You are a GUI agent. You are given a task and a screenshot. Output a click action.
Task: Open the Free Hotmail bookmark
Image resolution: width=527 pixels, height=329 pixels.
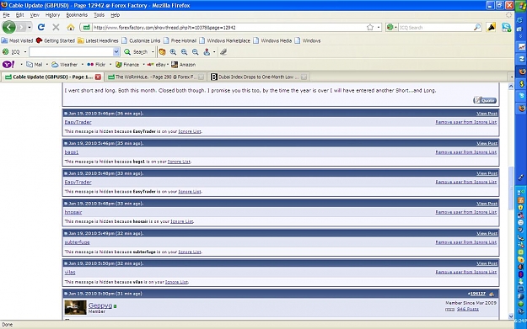coord(180,40)
